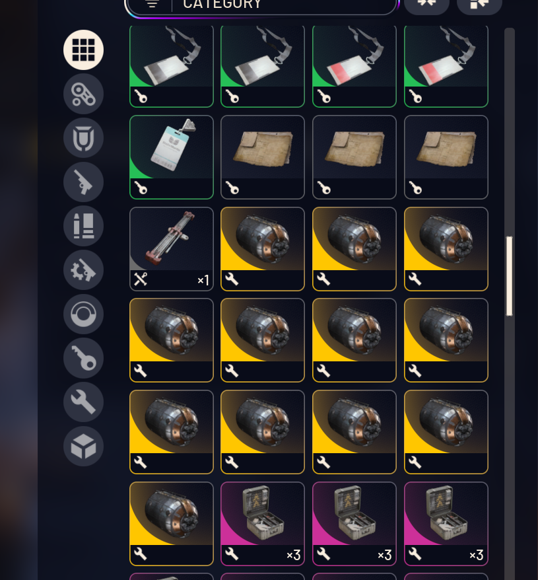Open the CATEGORY sort dropdown
Image resolution: width=538 pixels, height=580 pixels.
click(x=262, y=5)
